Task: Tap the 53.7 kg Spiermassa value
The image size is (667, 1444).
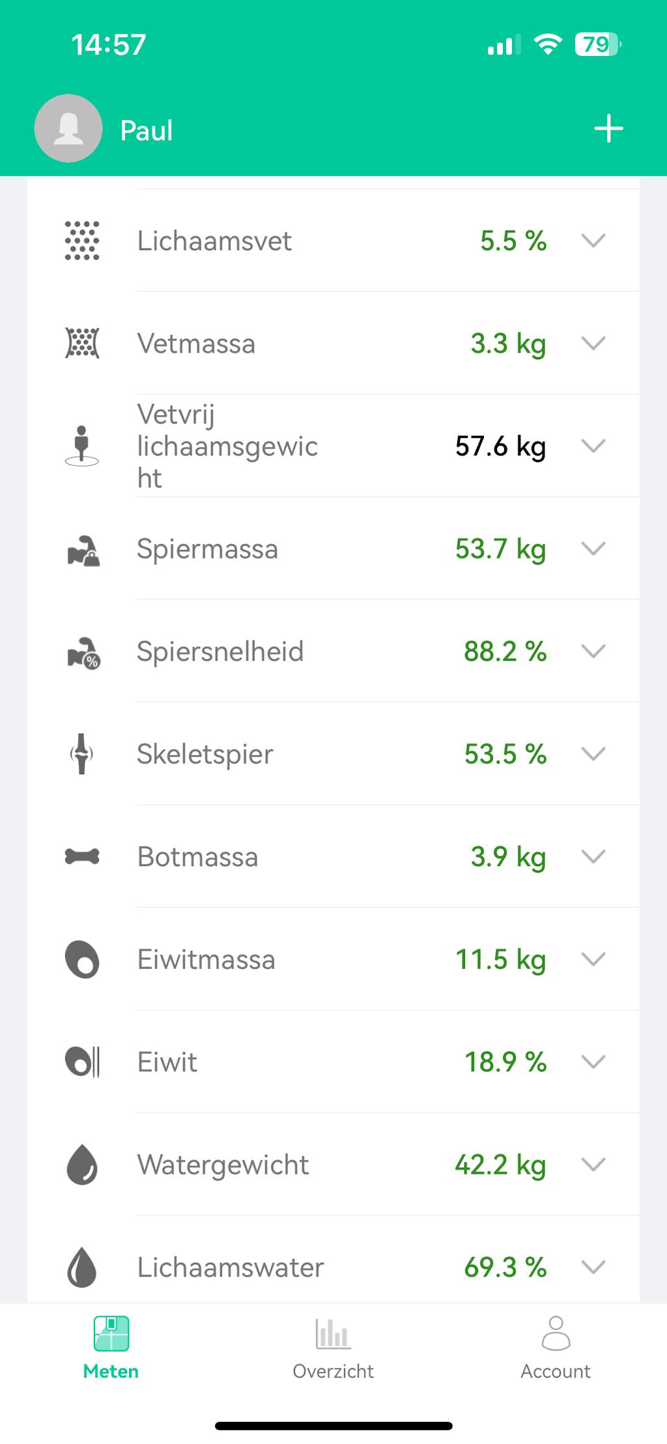Action: coord(500,549)
